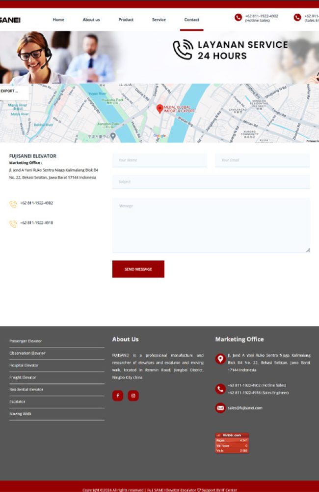This screenshot has width=319, height=492.
Task: Click the Facebook icon in footer
Action: [118, 396]
